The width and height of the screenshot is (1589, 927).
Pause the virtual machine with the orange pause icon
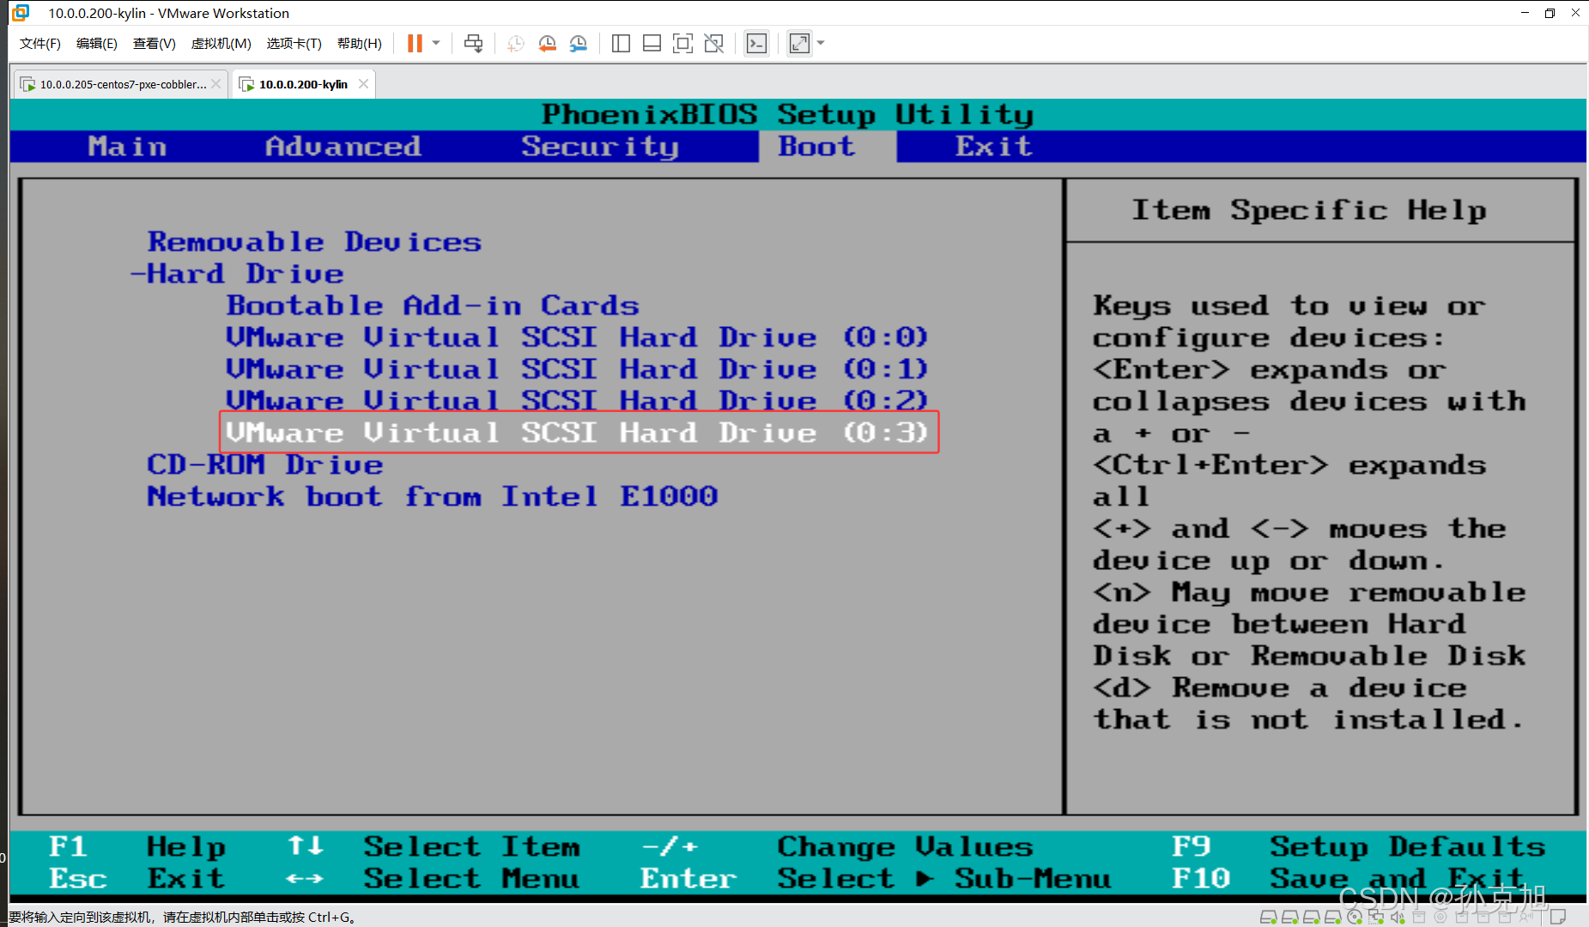click(x=415, y=43)
